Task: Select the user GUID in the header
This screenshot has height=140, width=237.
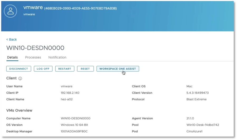Action: [80, 8]
